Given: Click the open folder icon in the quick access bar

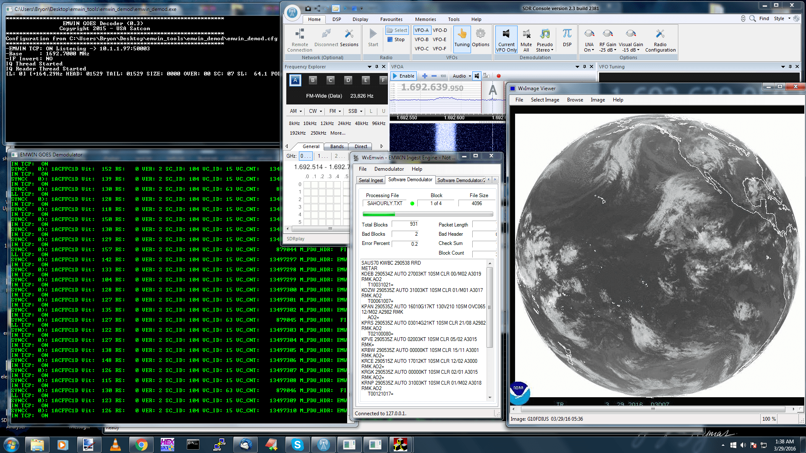Looking at the screenshot, I should [x=335, y=8].
